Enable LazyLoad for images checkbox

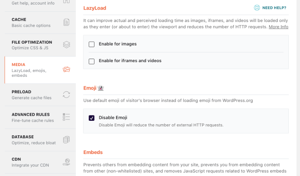click(92, 44)
